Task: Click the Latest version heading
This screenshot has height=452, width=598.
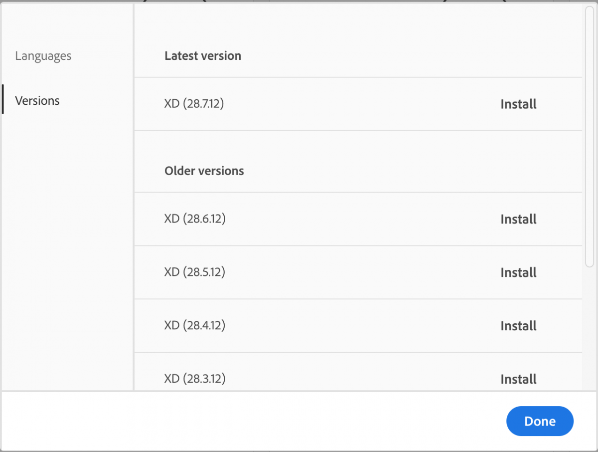Action: (x=203, y=56)
